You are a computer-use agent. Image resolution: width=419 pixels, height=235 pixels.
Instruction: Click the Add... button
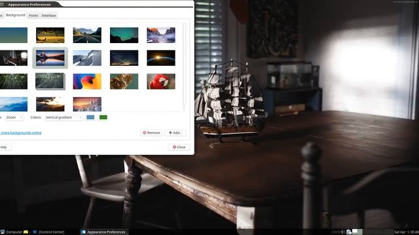click(175, 133)
